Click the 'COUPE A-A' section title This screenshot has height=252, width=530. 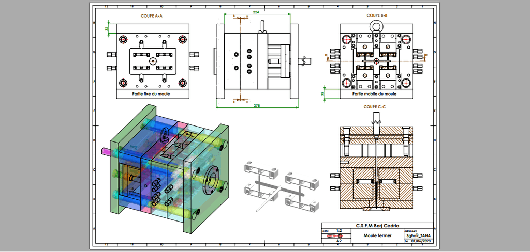pos(152,16)
